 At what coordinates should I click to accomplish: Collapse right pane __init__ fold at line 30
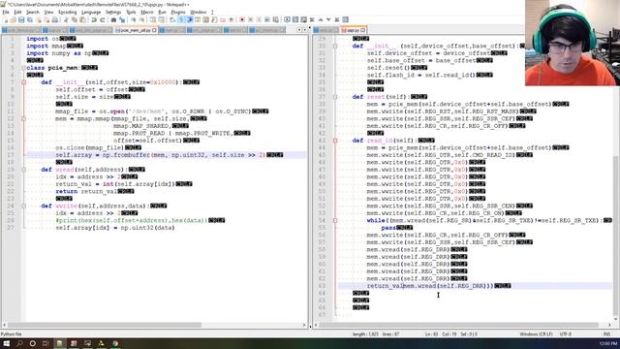[335, 46]
